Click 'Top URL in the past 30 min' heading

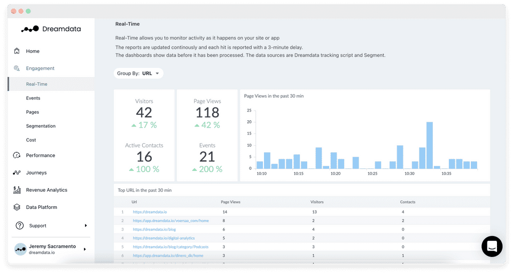[x=145, y=190]
